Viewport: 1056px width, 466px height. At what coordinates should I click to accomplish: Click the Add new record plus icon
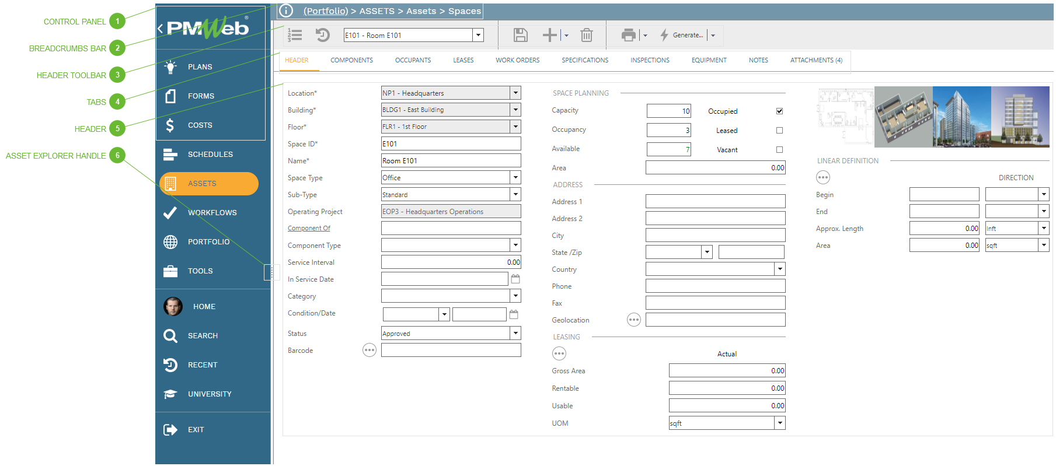[549, 36]
